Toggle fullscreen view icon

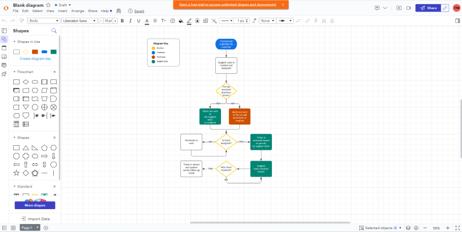pyautogui.click(x=457, y=228)
